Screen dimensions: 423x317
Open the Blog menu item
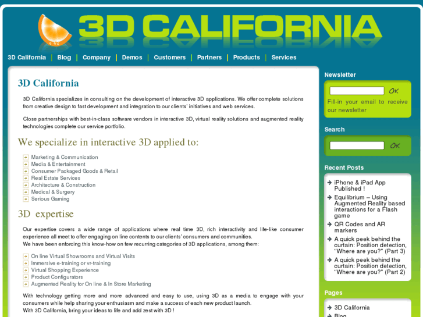pyautogui.click(x=64, y=58)
